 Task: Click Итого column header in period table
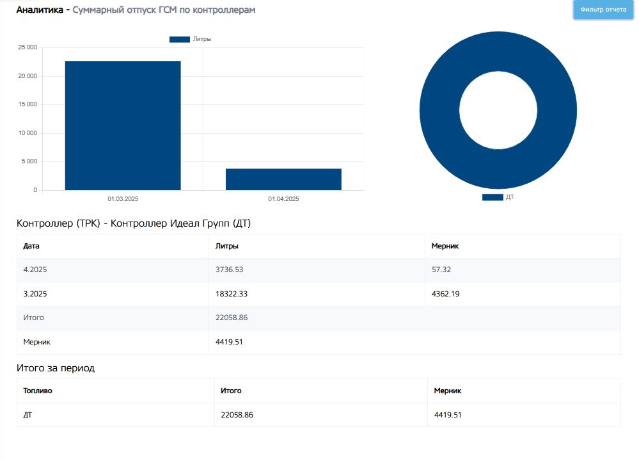231,391
